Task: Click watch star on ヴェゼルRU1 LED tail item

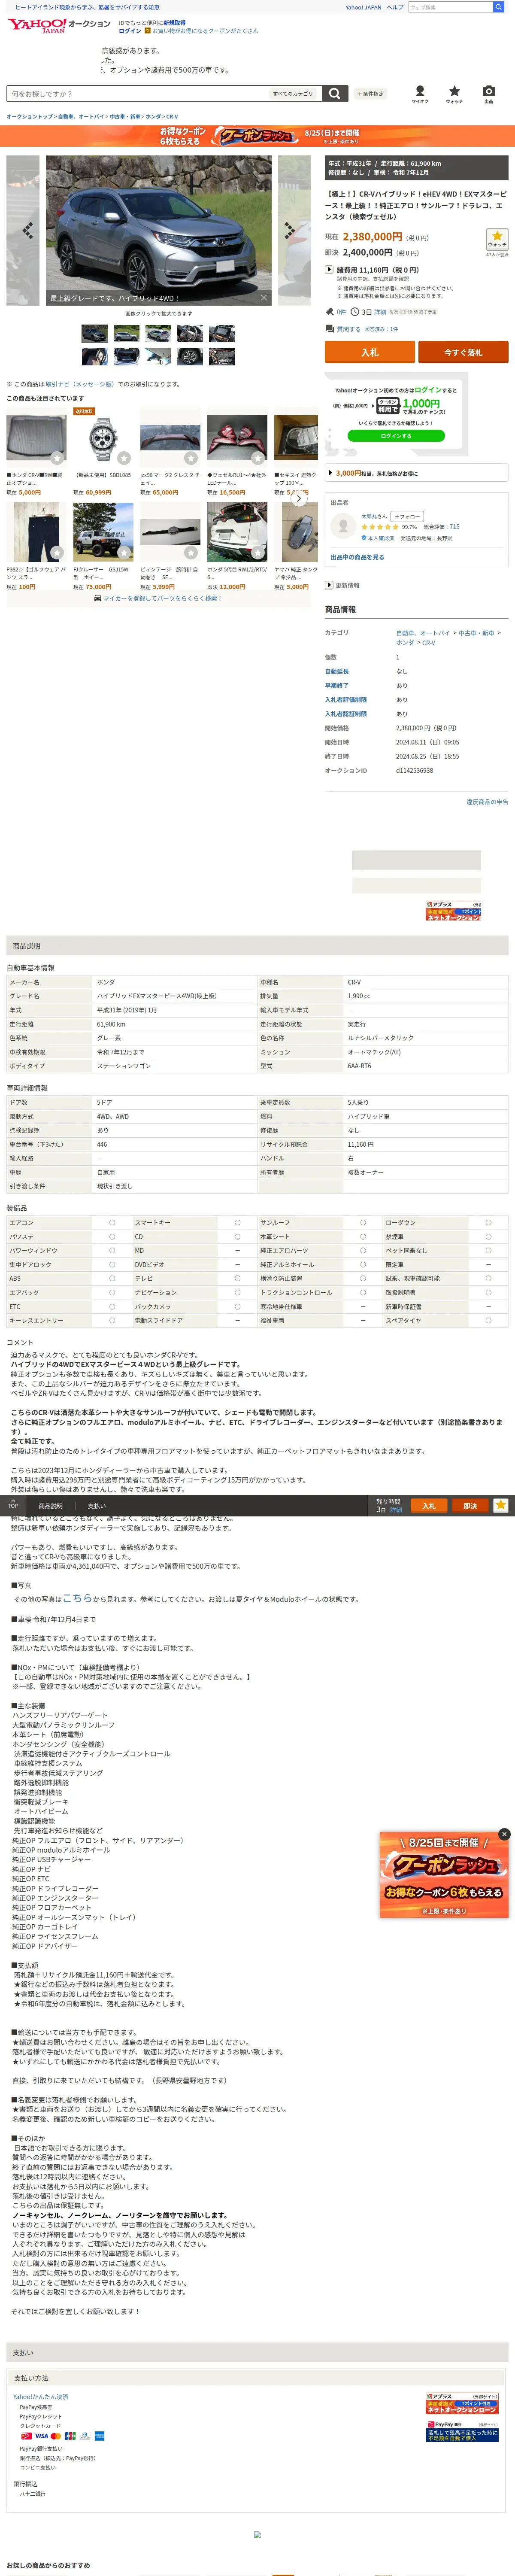Action: (258, 458)
